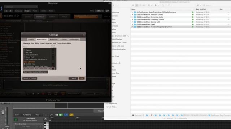
Task: Open Piano Roll View menu
Action: point(39,115)
